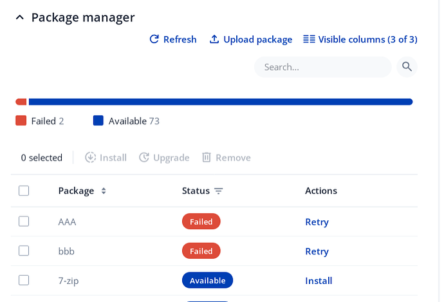Focus the Search text field

(322, 67)
